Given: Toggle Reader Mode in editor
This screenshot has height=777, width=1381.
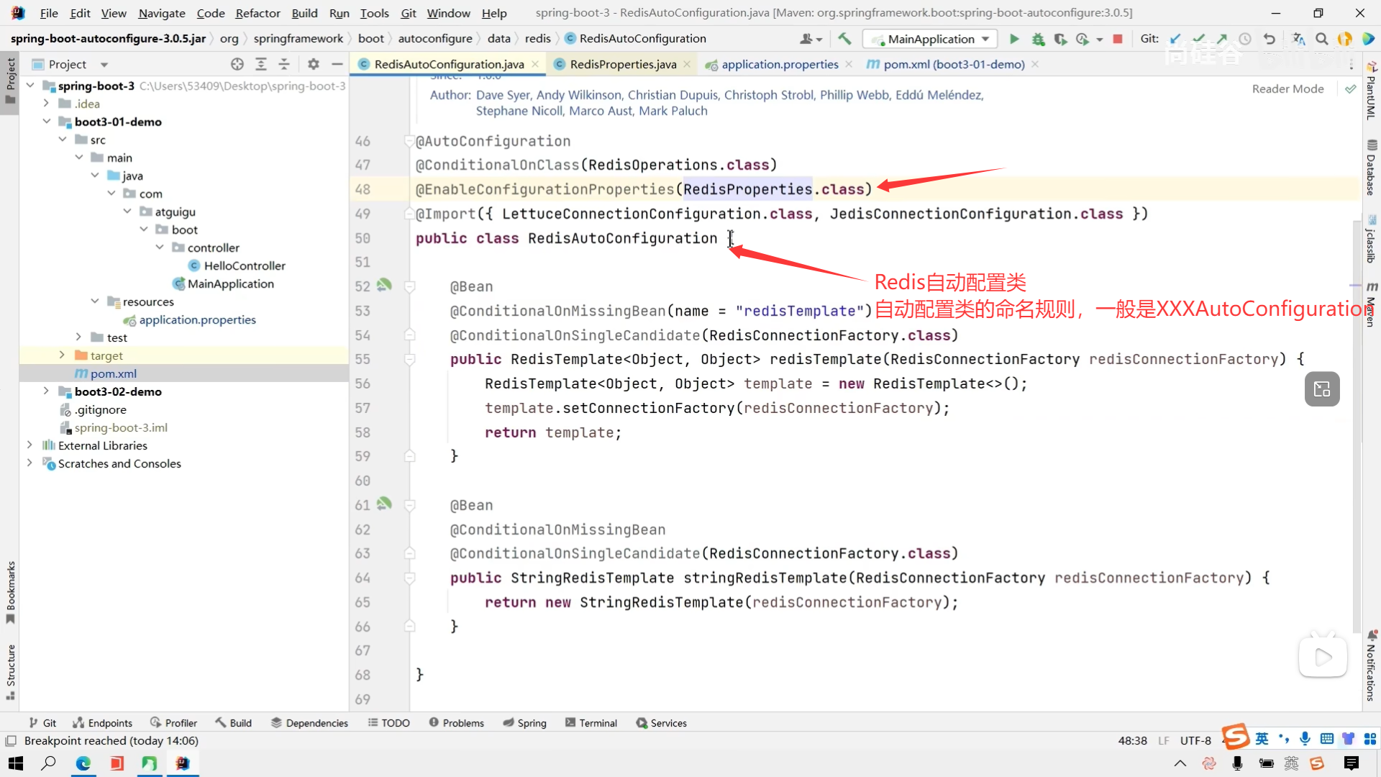Looking at the screenshot, I should coord(1287,88).
